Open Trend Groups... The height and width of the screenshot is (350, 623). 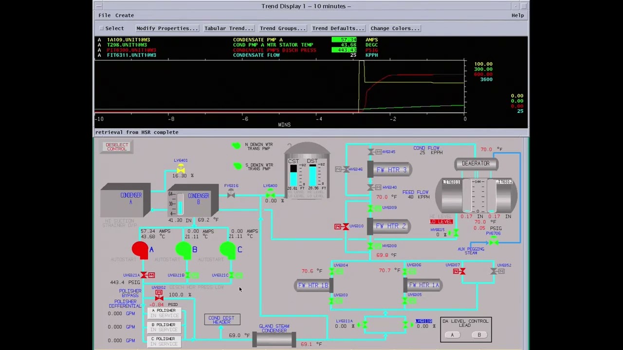click(x=282, y=28)
